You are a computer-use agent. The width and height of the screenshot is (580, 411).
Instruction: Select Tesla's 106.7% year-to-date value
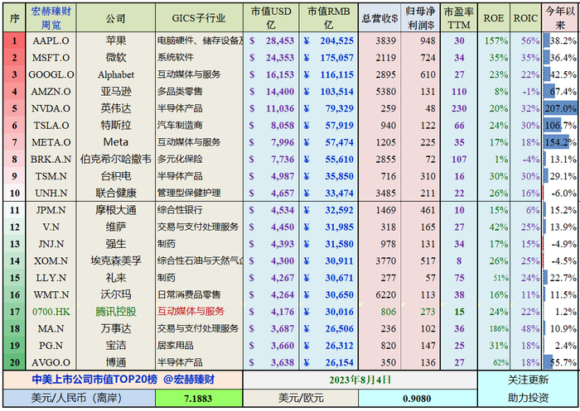tap(560, 126)
